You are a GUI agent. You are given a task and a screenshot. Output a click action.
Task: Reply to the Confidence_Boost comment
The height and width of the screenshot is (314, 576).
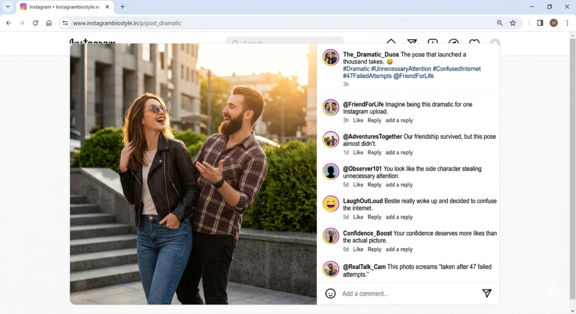click(x=374, y=249)
